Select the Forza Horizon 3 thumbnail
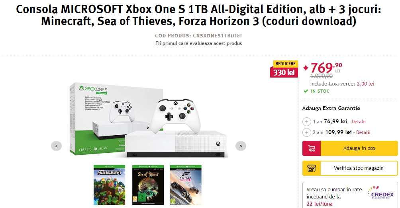Screen dimensions: 400x208 click(x=186, y=186)
